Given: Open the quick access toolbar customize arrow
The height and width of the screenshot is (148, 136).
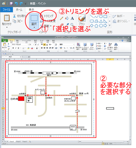Looking at the screenshot, I should pyautogui.click(x=25, y=4).
